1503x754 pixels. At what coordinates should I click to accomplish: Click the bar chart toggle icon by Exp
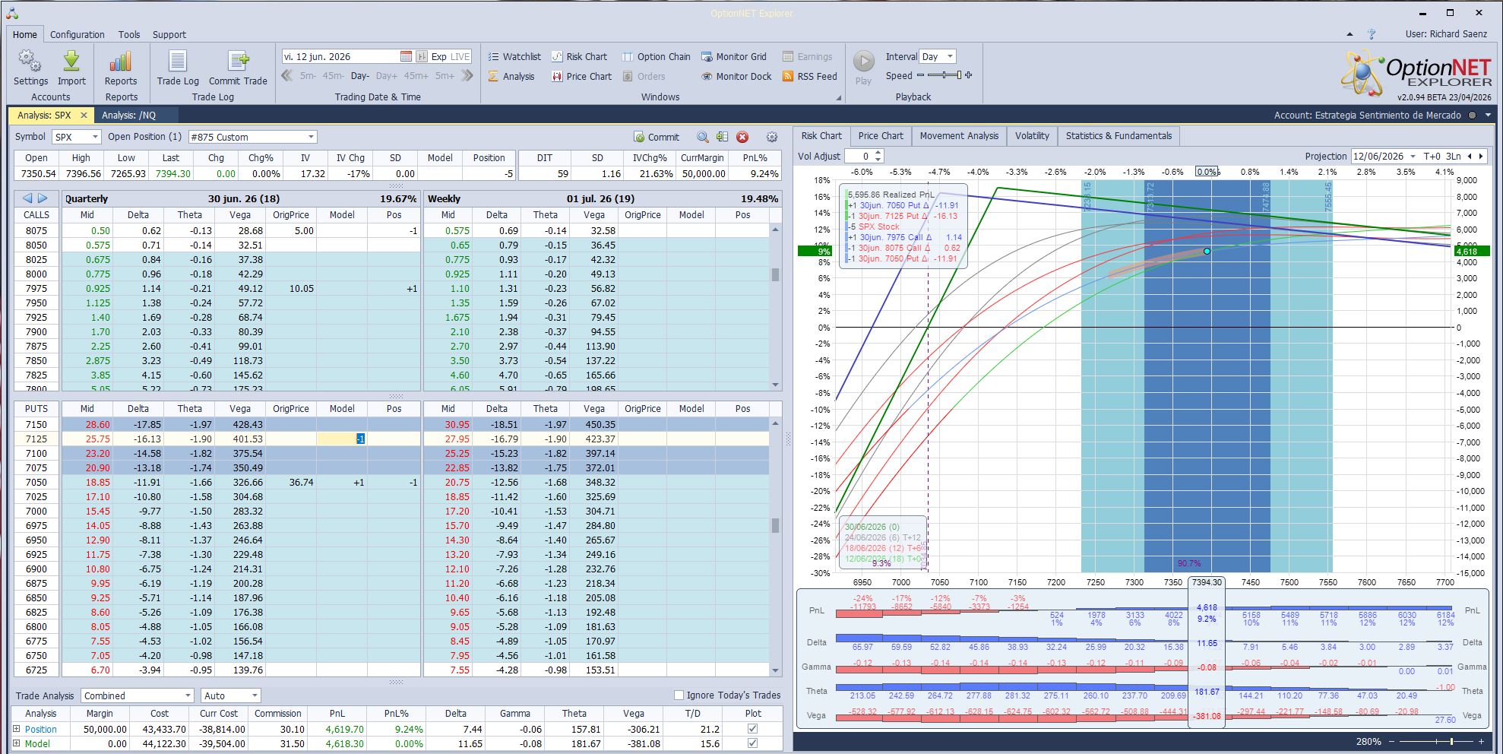pos(422,56)
